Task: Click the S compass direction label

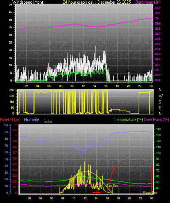Action: 160,102
